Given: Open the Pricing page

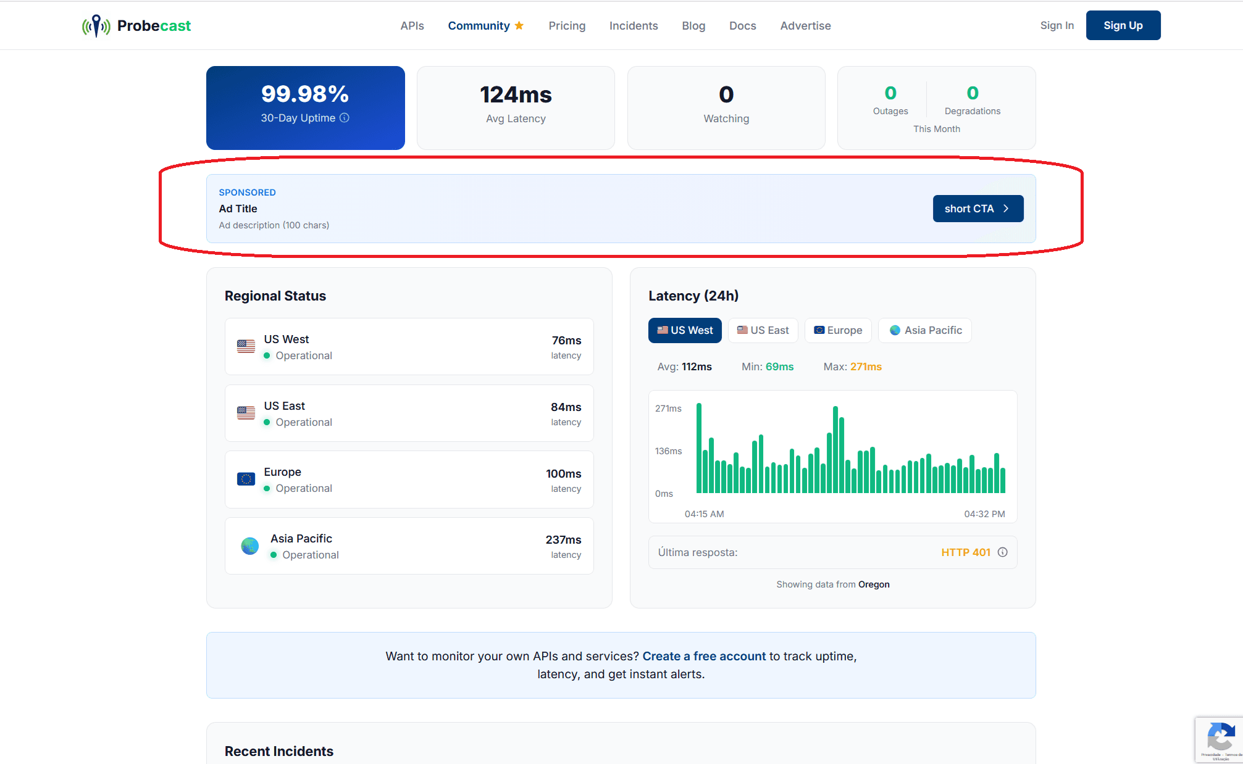Looking at the screenshot, I should (566, 25).
